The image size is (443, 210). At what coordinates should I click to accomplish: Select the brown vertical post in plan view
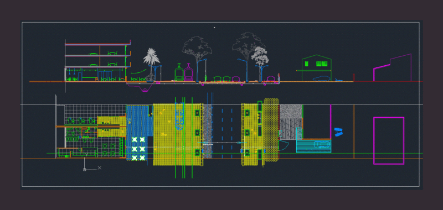click(x=353, y=132)
